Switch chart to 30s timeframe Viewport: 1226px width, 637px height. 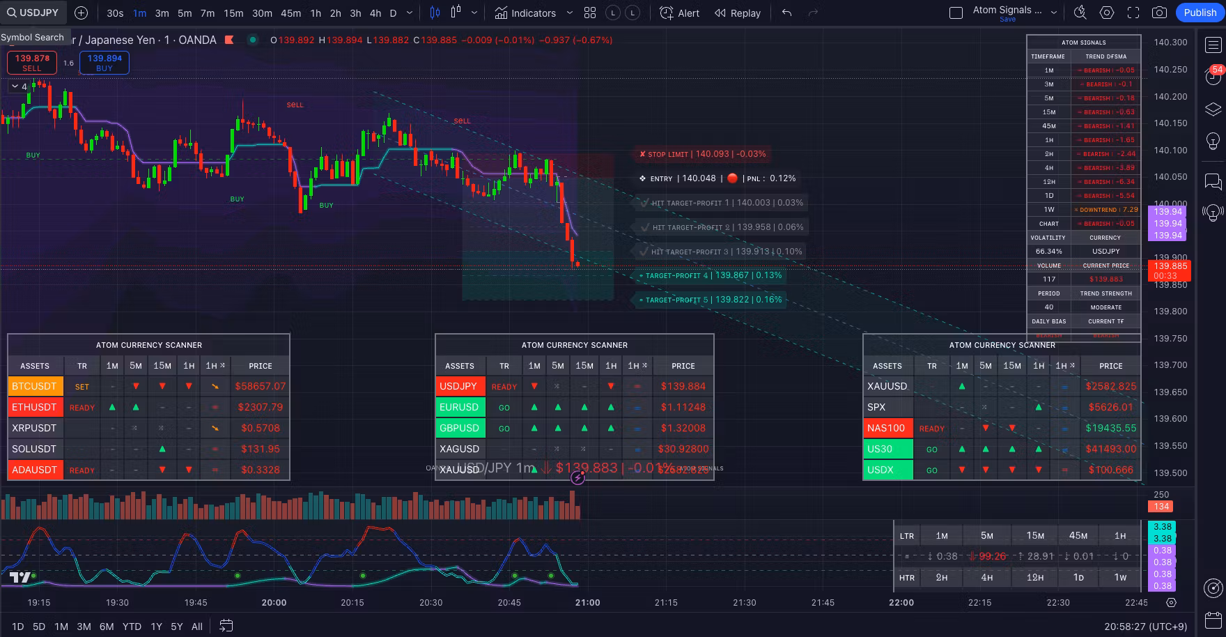coord(115,13)
